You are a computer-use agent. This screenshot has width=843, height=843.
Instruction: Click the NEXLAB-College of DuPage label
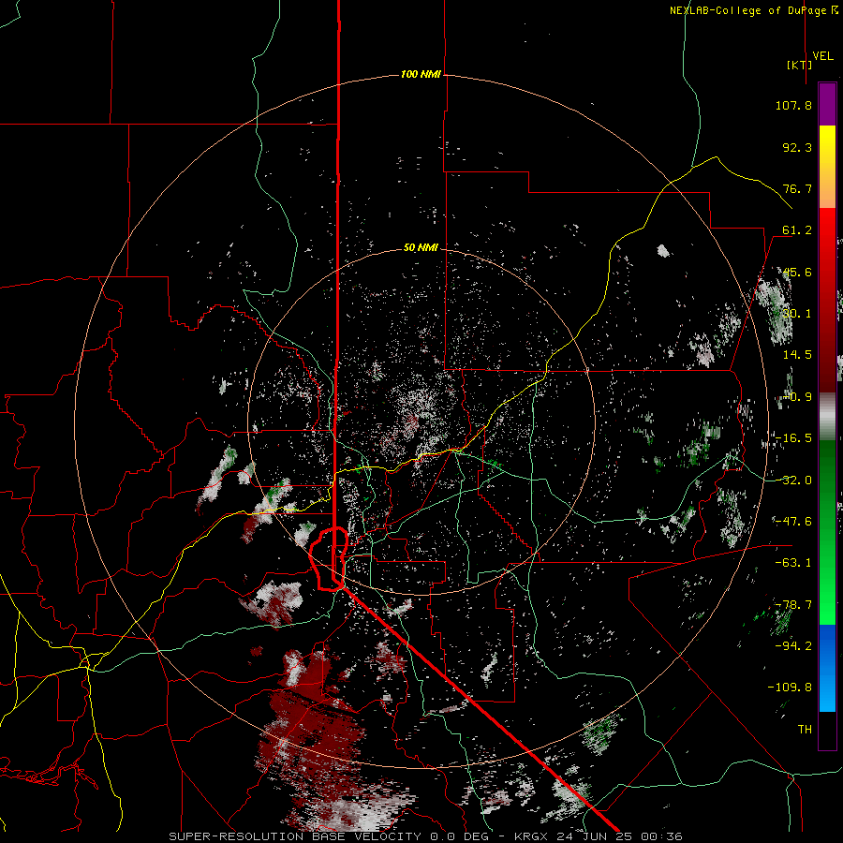click(748, 10)
